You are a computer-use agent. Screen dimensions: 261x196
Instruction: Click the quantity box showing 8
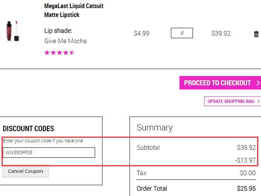pyautogui.click(x=182, y=33)
